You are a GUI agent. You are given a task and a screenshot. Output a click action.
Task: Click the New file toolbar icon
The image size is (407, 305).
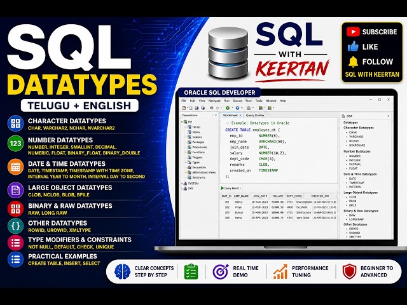click(184, 108)
